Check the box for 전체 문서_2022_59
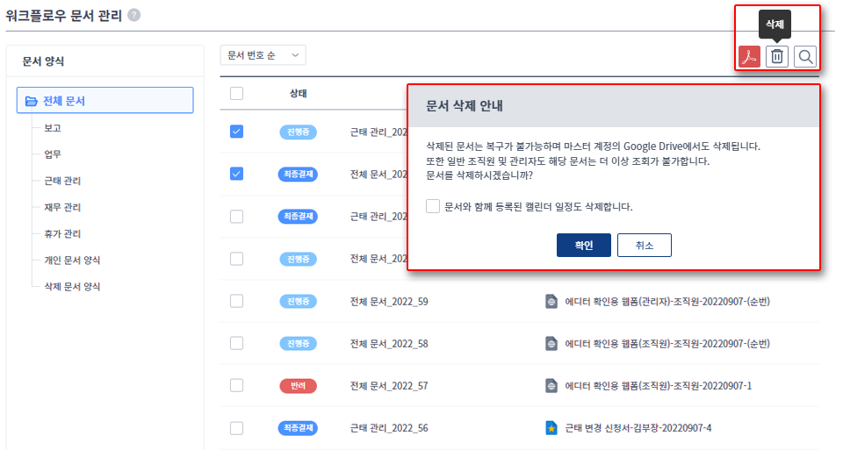 [x=236, y=301]
